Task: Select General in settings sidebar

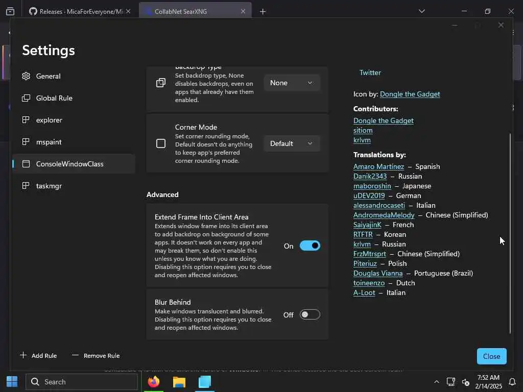Action: click(74, 76)
